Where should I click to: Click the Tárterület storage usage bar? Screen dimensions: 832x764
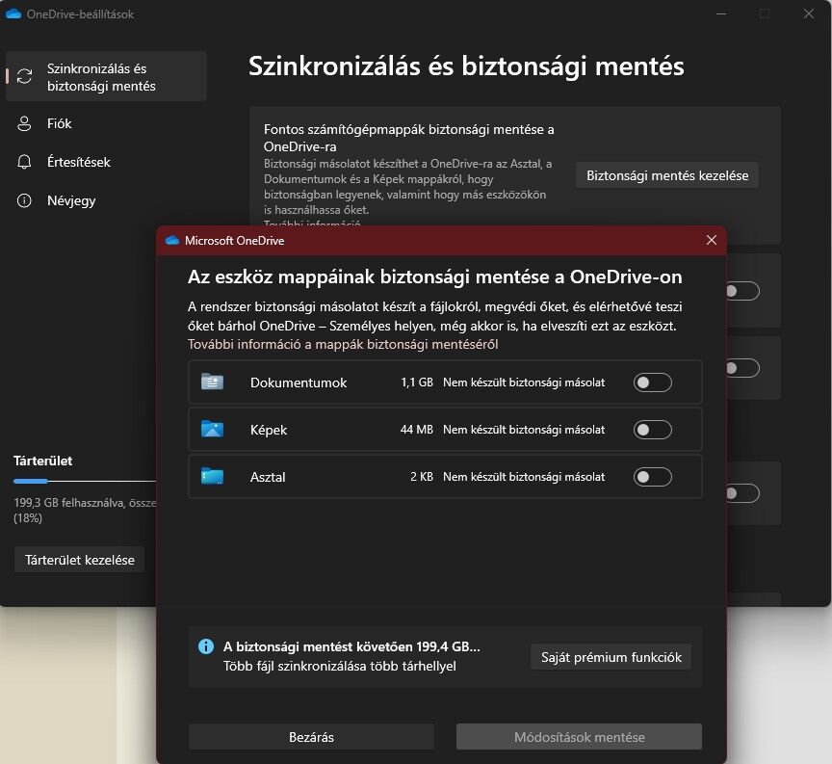tap(85, 481)
